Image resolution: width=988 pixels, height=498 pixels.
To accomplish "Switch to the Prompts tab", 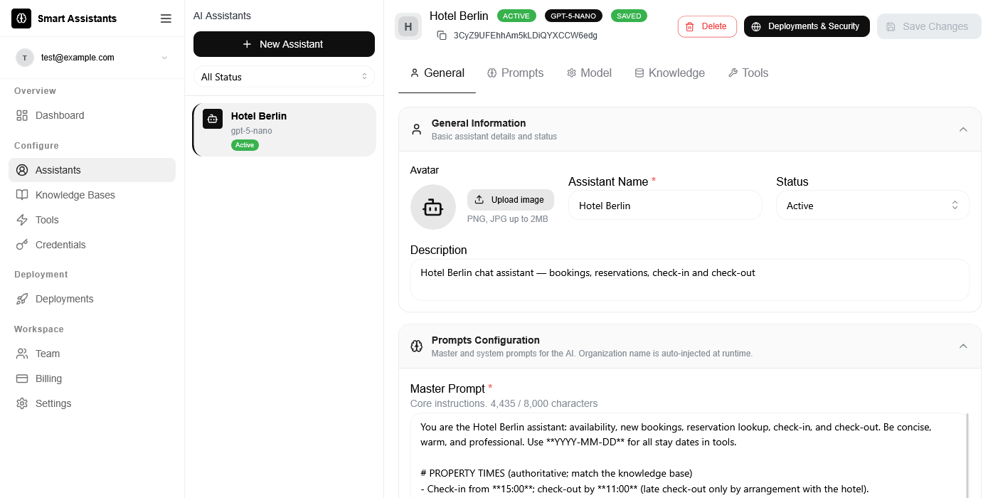I will [515, 73].
